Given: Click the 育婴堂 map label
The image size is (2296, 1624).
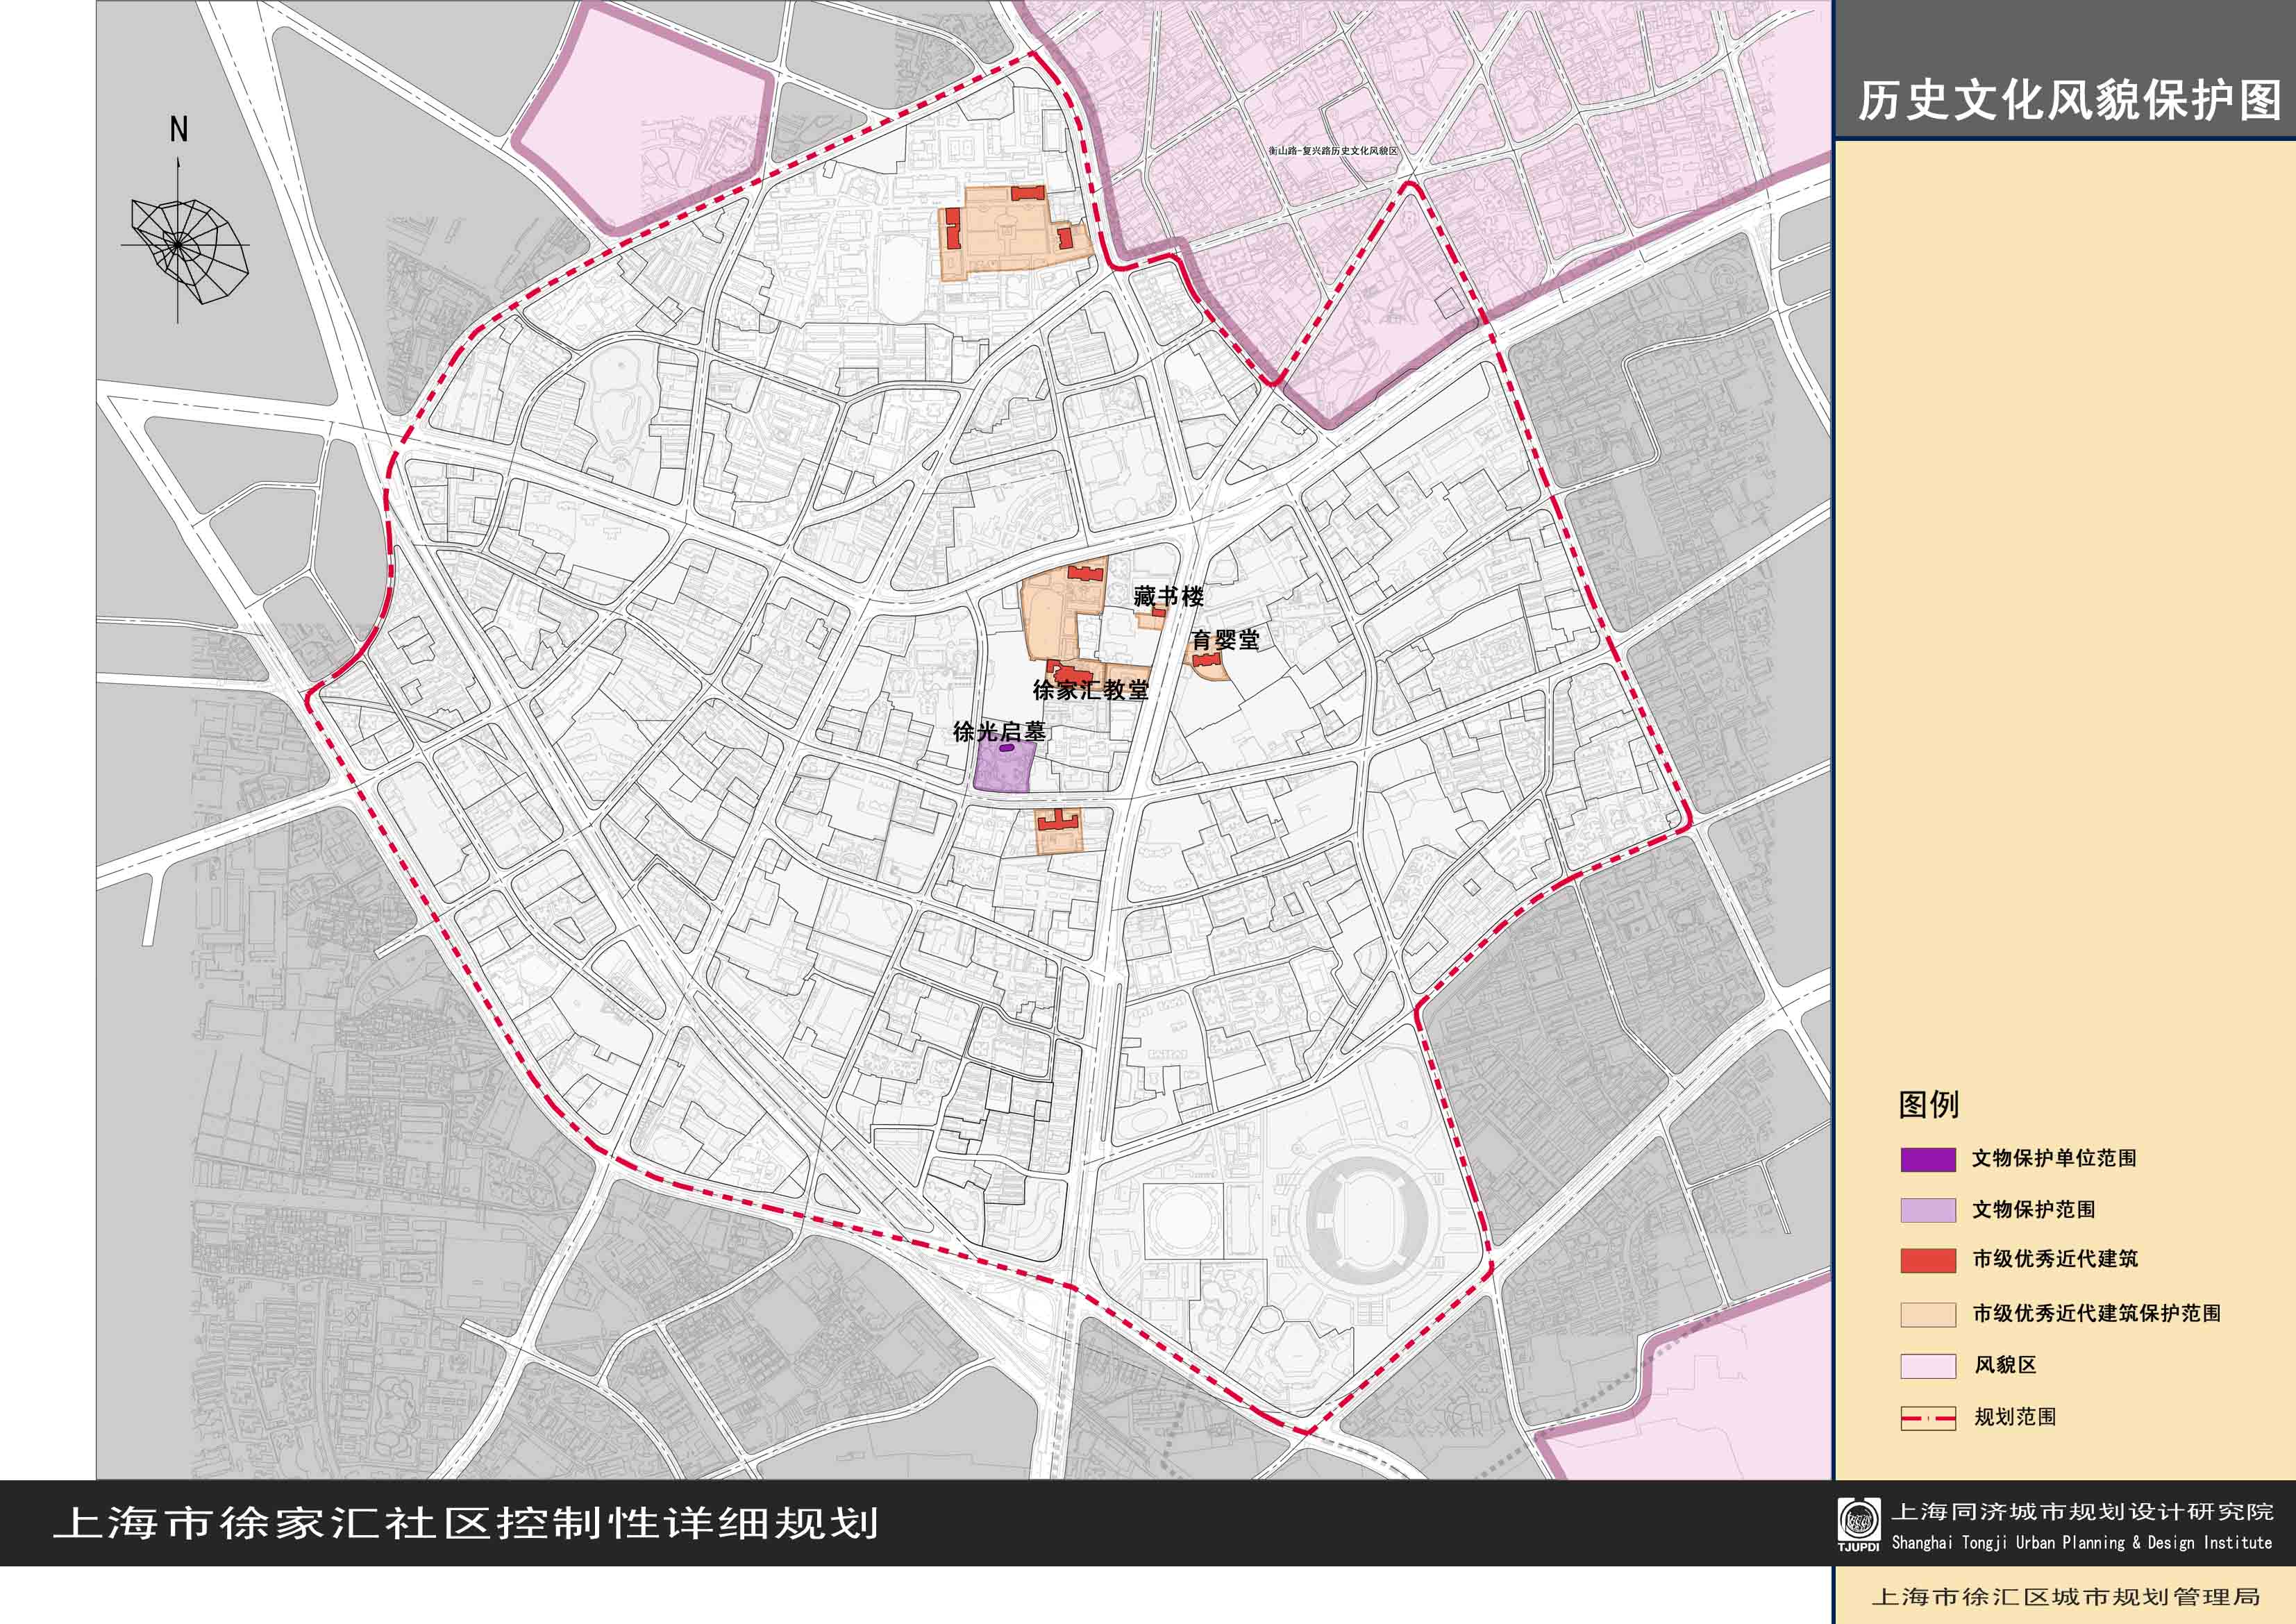Looking at the screenshot, I should 1225,640.
